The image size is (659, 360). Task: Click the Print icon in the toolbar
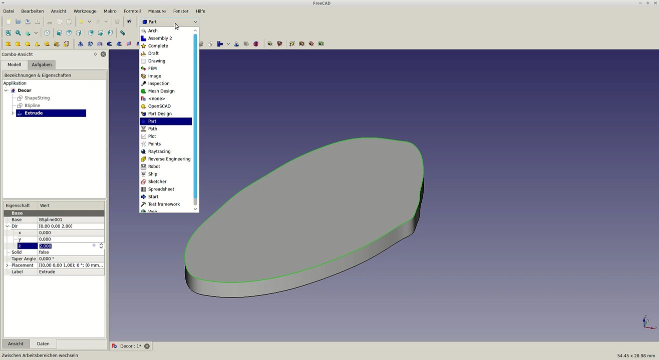pos(37,21)
